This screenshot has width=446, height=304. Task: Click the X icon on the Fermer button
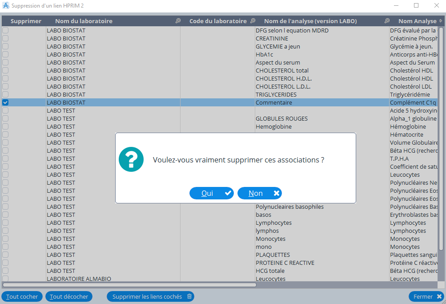tap(439, 296)
